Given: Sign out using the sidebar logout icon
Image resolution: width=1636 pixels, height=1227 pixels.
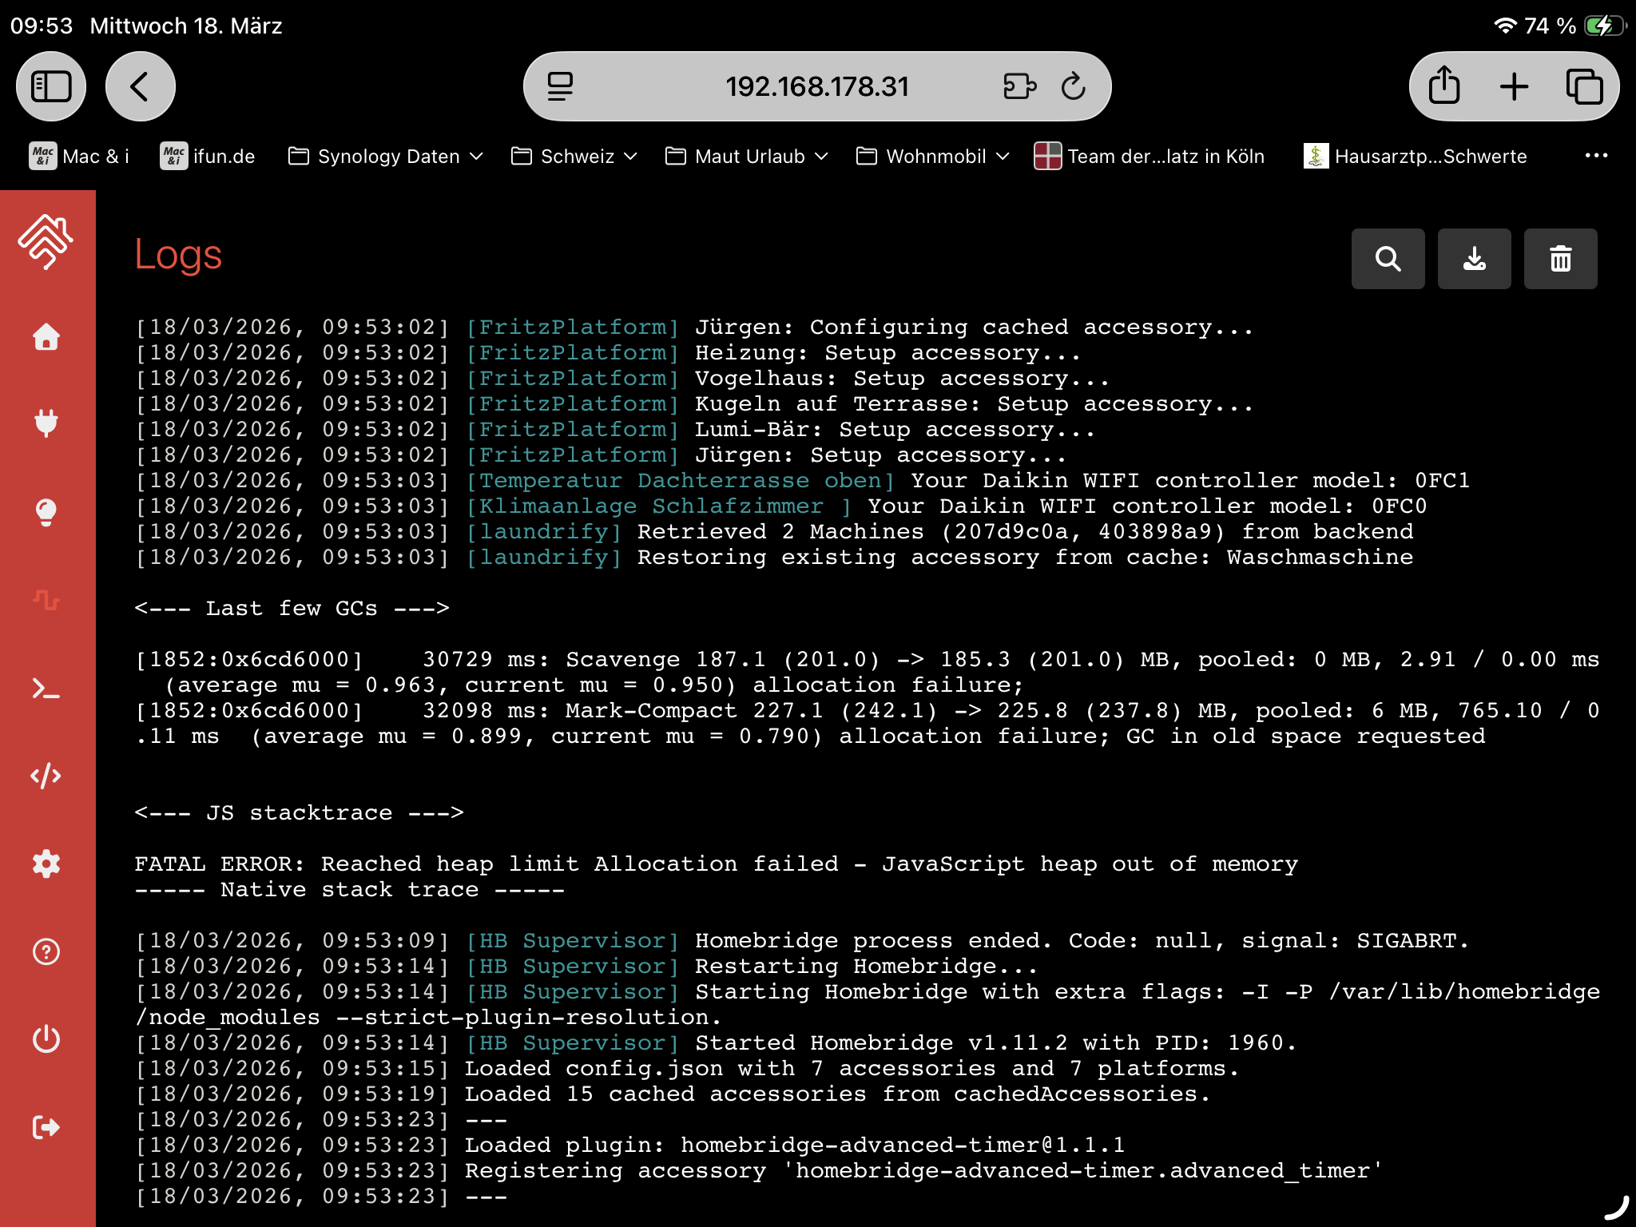Looking at the screenshot, I should [46, 1127].
